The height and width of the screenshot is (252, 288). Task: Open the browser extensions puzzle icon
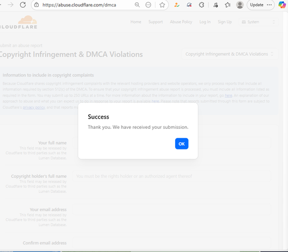click(202, 5)
